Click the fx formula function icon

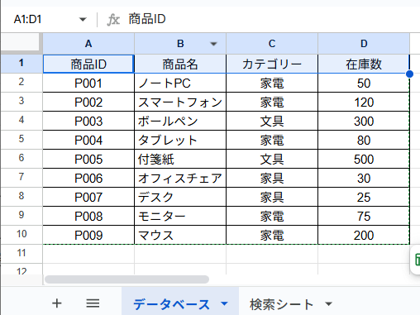[113, 20]
